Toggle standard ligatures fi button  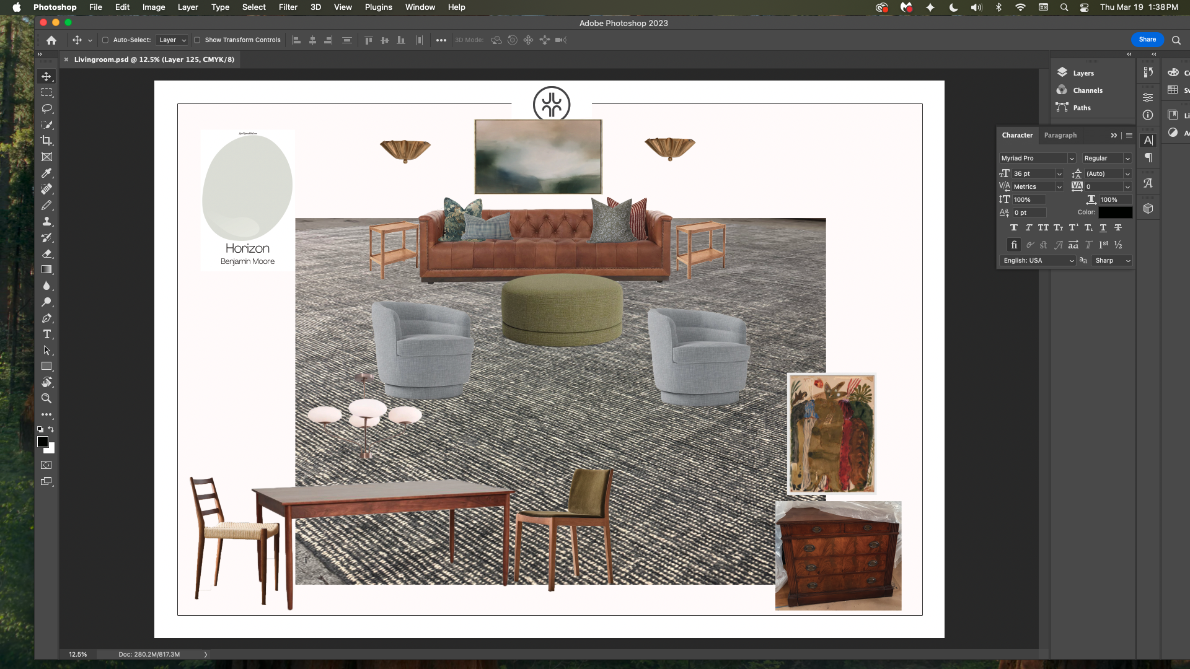click(x=1014, y=245)
